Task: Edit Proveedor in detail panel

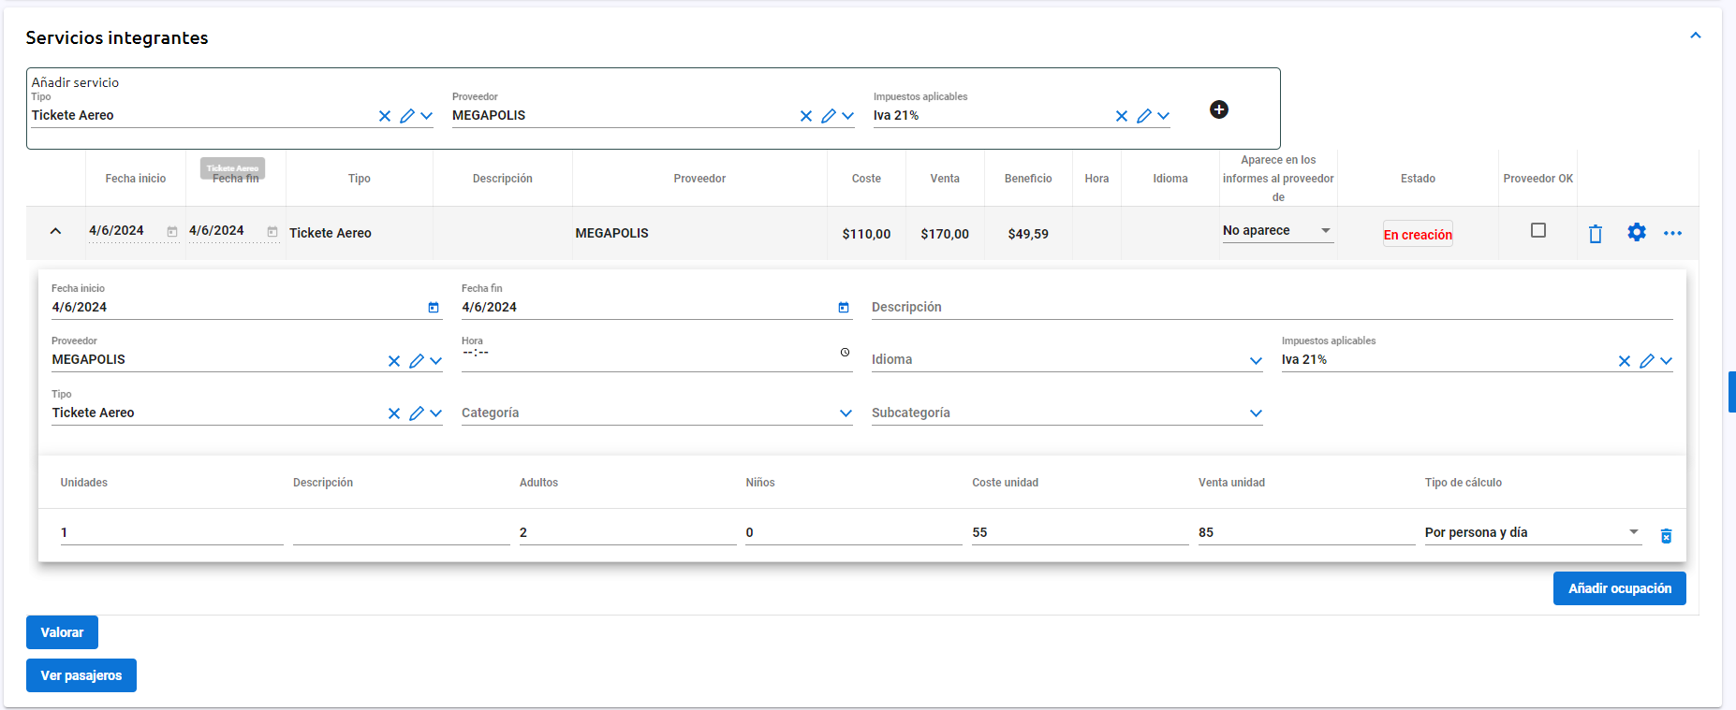Action: tap(417, 361)
